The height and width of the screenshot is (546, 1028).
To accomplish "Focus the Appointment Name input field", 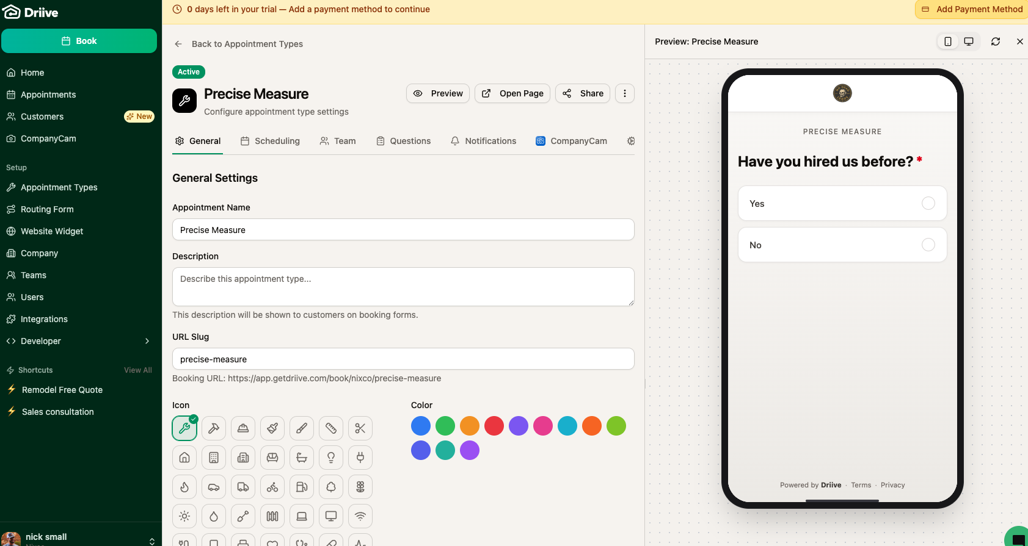I will [x=403, y=230].
